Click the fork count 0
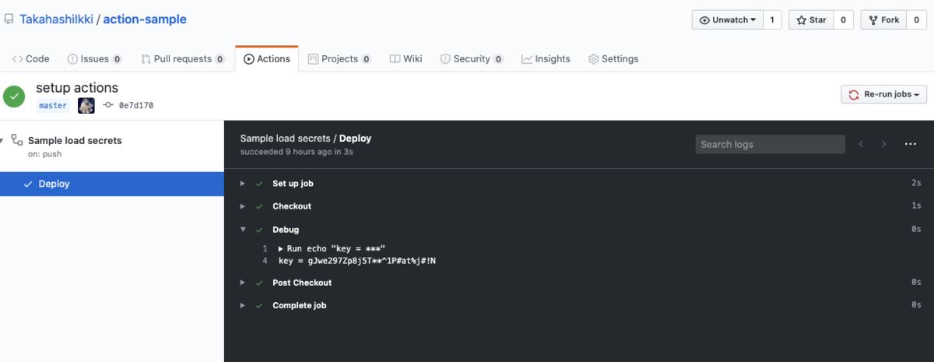Screen dimensions: 934x362 [x=917, y=19]
